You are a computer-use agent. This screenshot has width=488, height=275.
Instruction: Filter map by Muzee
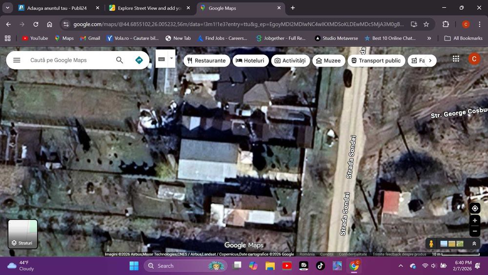[x=328, y=61]
